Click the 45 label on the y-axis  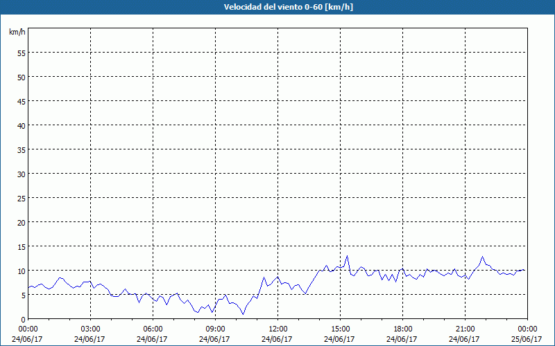(x=22, y=101)
